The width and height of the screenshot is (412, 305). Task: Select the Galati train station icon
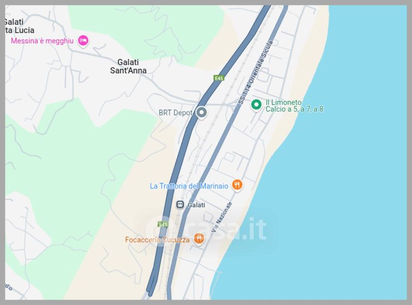[x=180, y=205]
